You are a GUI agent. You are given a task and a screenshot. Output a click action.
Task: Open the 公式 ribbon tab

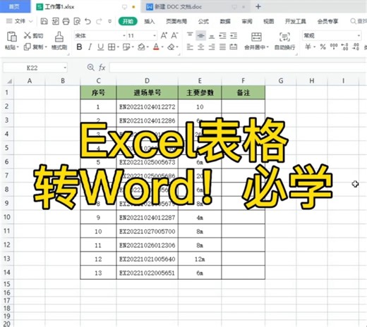coord(203,21)
